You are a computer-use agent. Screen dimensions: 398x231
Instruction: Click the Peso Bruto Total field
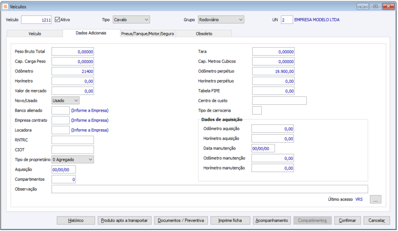pyautogui.click(x=73, y=52)
